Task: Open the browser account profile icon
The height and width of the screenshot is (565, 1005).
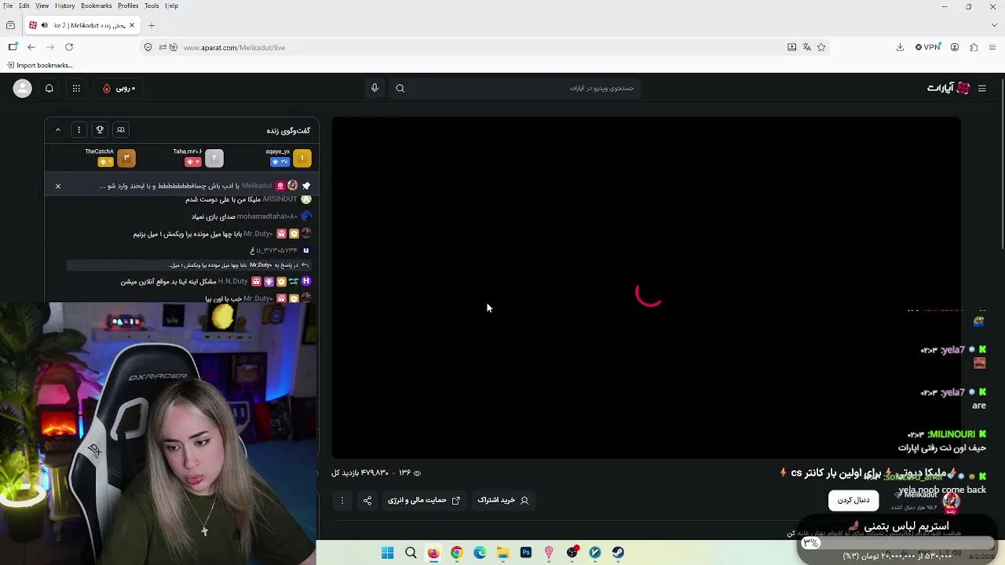Action: [x=955, y=47]
